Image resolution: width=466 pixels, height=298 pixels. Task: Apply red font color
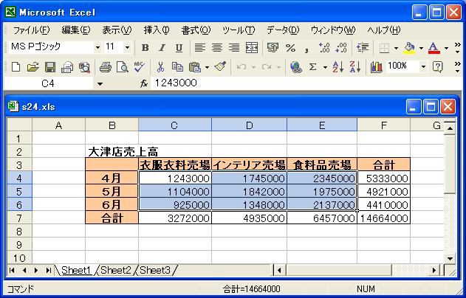pyautogui.click(x=434, y=48)
